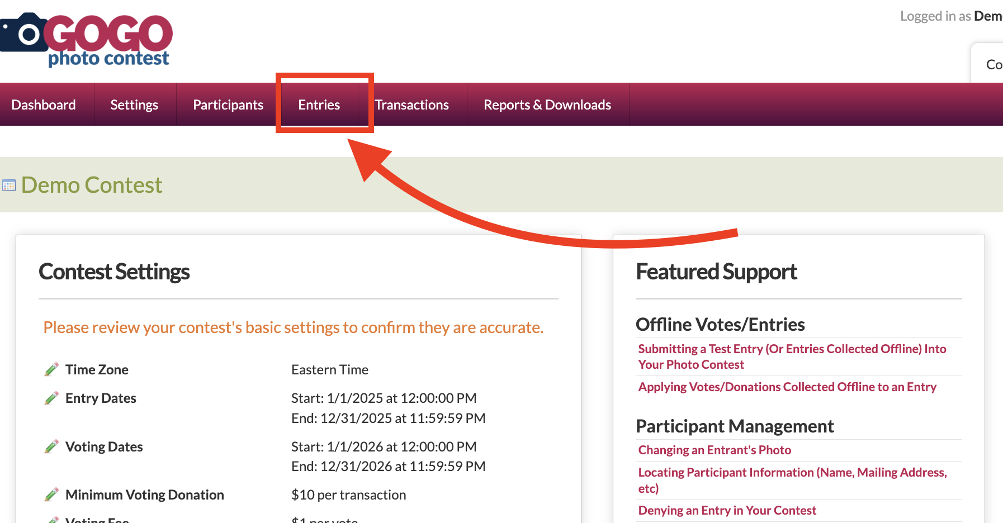
Task: Open the Settings menu item
Action: (134, 104)
